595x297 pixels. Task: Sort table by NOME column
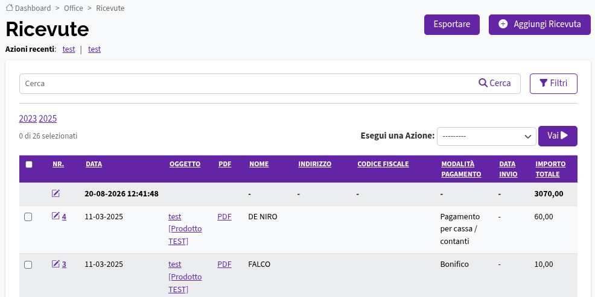259,164
